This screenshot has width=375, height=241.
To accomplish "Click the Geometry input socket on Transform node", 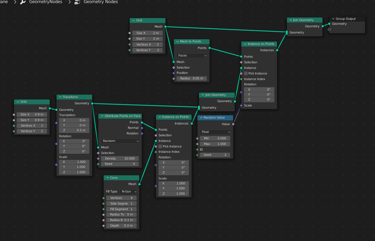I will point(57,110).
